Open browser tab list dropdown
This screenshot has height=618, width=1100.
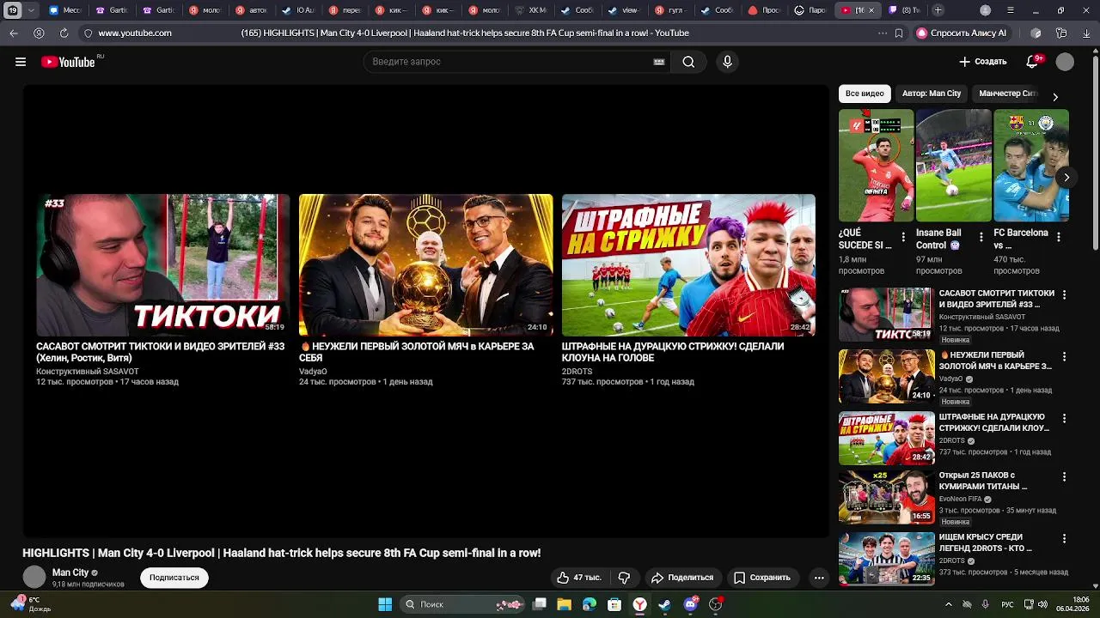pyautogui.click(x=32, y=10)
